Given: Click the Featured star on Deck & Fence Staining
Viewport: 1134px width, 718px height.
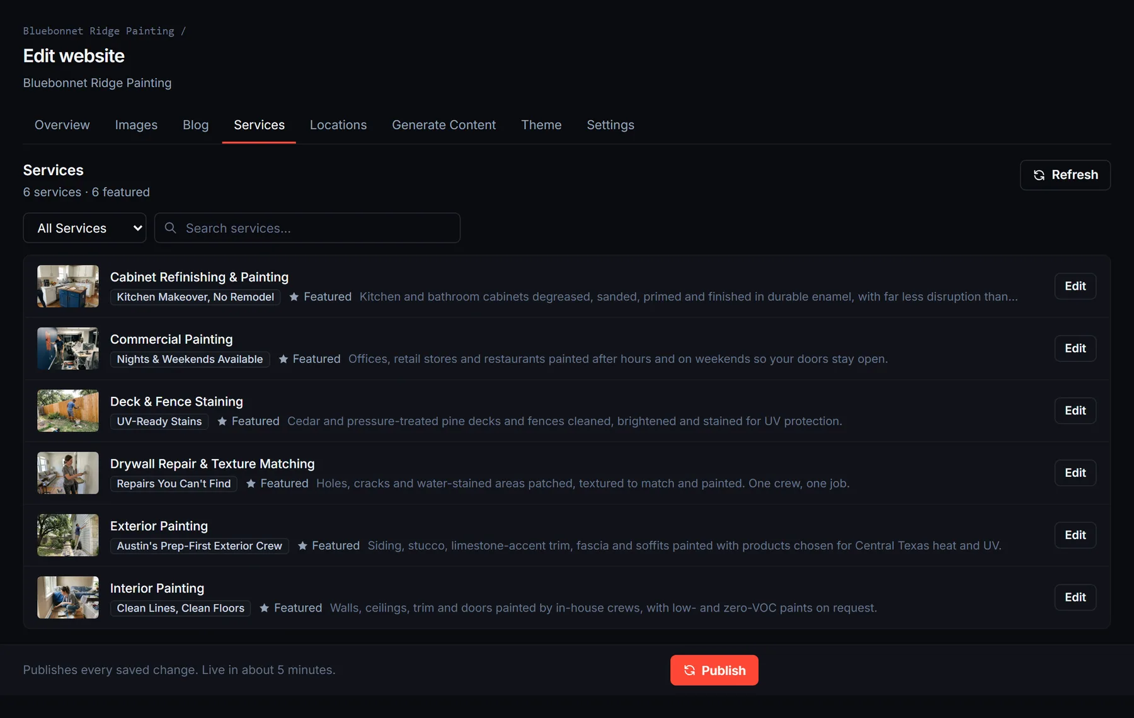Looking at the screenshot, I should click(222, 421).
